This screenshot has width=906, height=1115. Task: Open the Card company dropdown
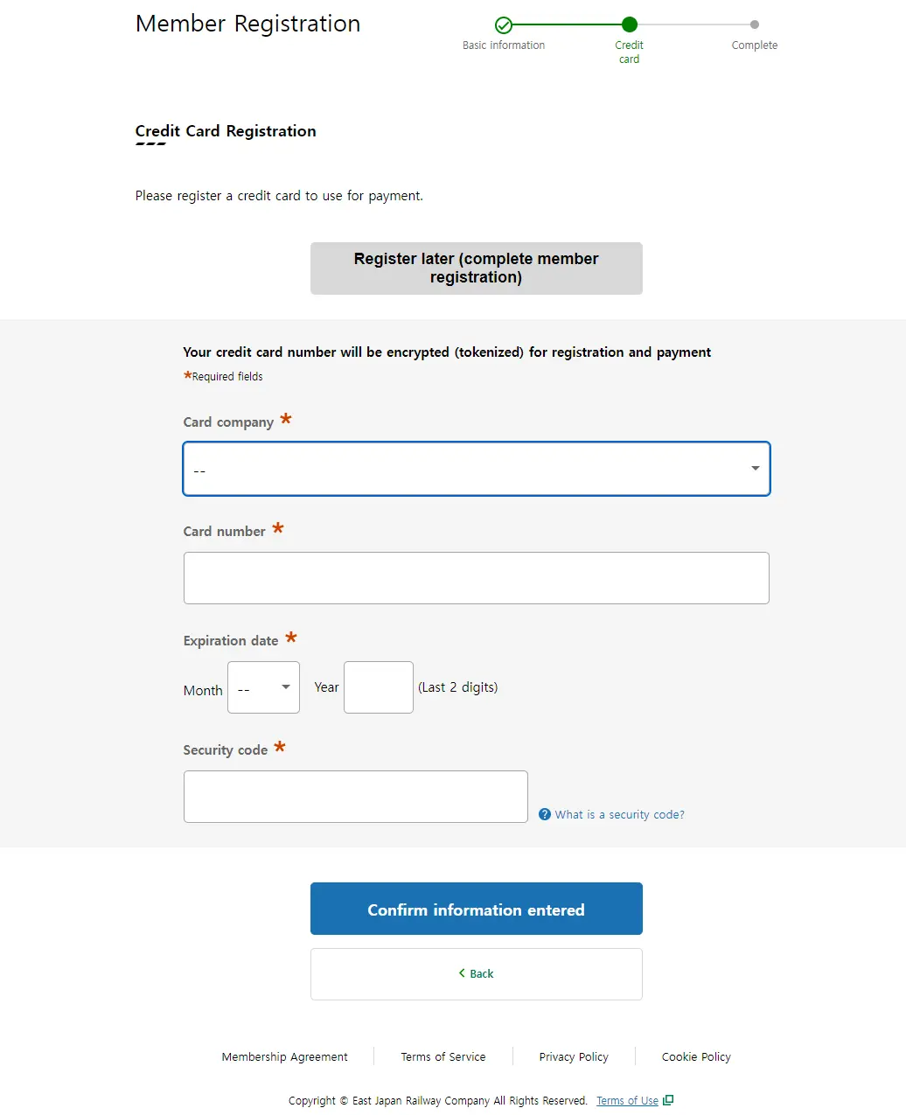coord(476,469)
